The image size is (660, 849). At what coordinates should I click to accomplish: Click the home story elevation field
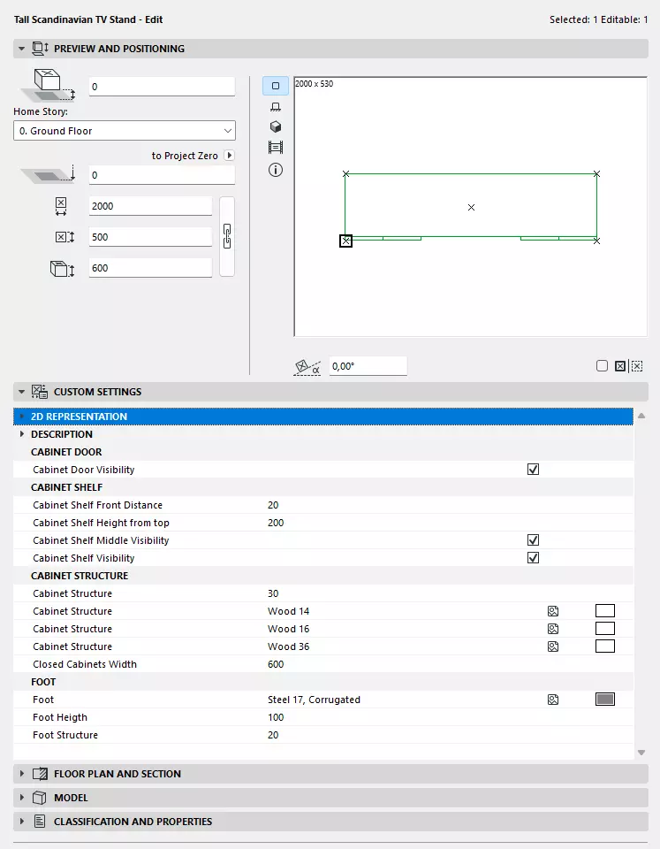pos(162,87)
